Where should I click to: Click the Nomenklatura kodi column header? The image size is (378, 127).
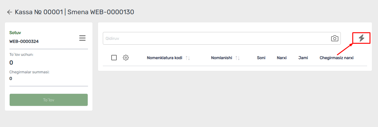165,58
